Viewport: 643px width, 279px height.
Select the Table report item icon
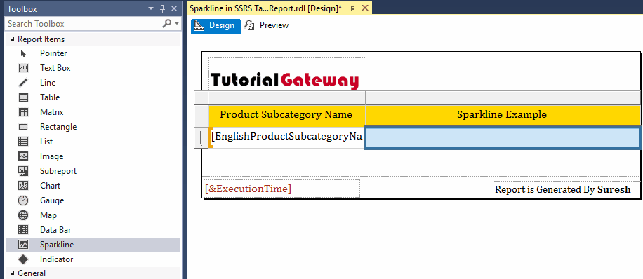coord(23,97)
